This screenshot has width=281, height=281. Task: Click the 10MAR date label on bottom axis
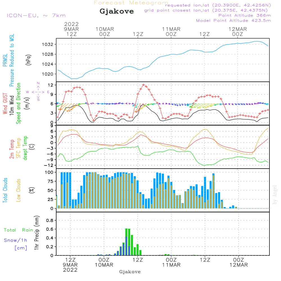(x=104, y=265)
